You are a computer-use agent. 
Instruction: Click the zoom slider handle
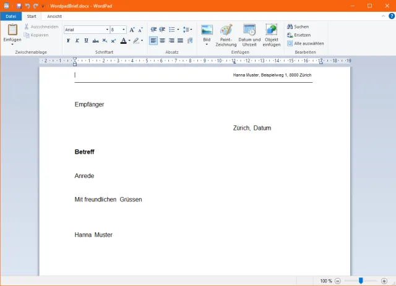(361, 280)
